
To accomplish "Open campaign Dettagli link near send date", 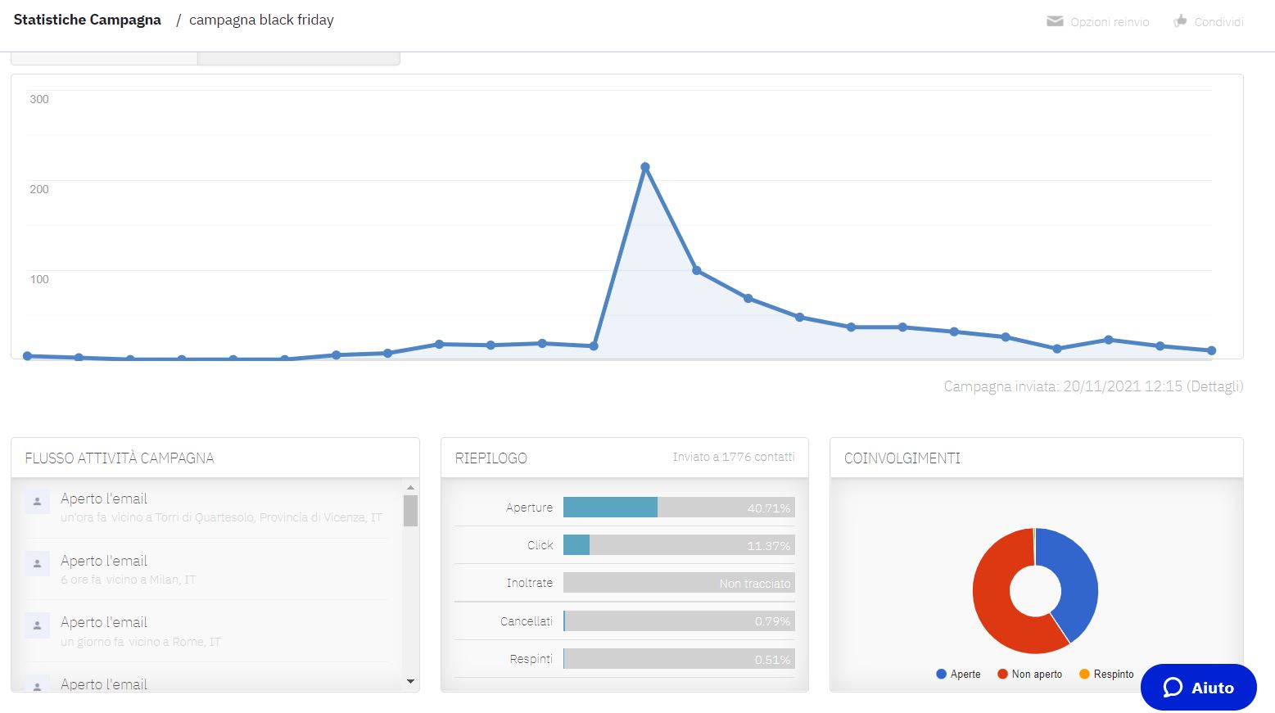I will [1214, 386].
